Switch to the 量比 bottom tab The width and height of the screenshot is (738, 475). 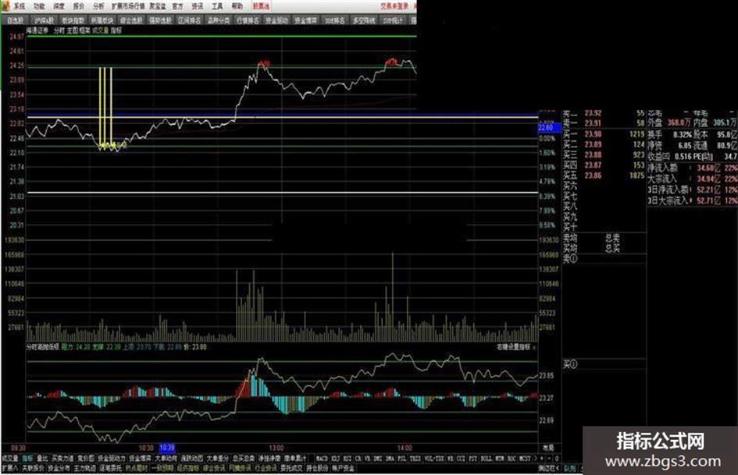(x=42, y=459)
